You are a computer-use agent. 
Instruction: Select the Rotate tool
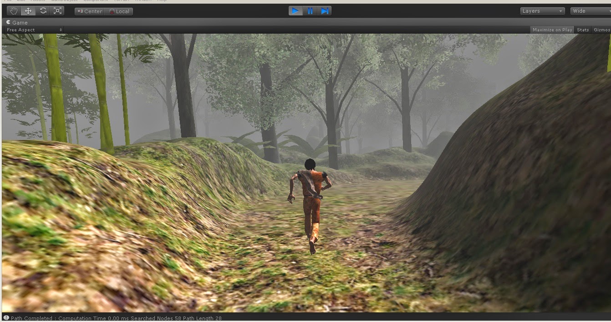tap(43, 11)
